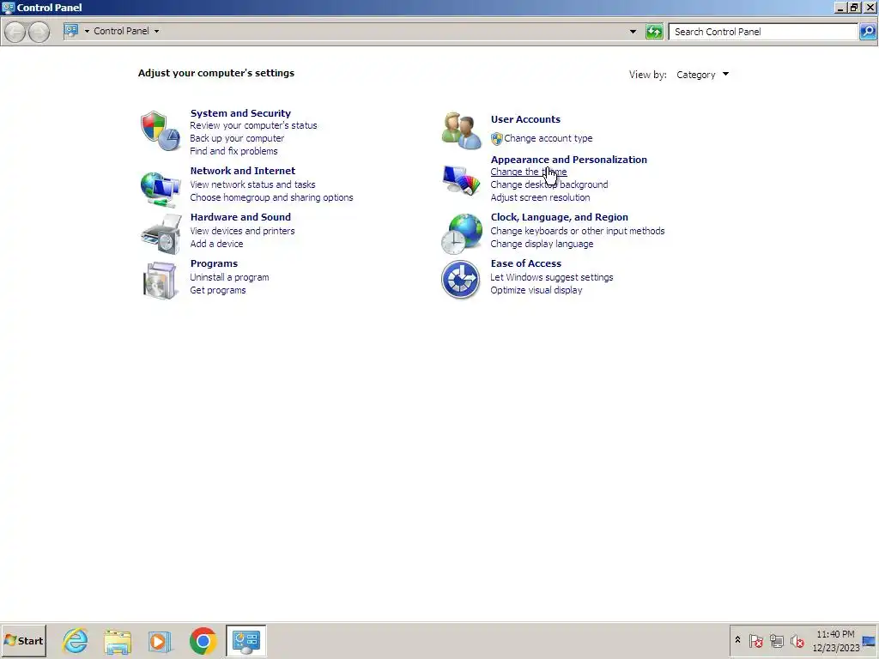Open the User Accounts heading

526,119
